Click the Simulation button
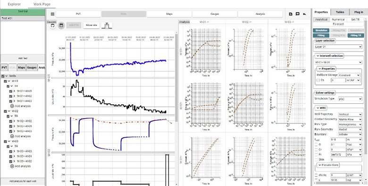368x186 pixels. [321, 31]
